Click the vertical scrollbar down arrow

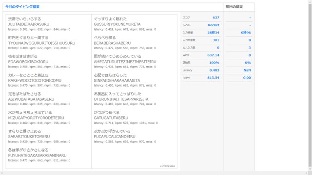click(310, 169)
